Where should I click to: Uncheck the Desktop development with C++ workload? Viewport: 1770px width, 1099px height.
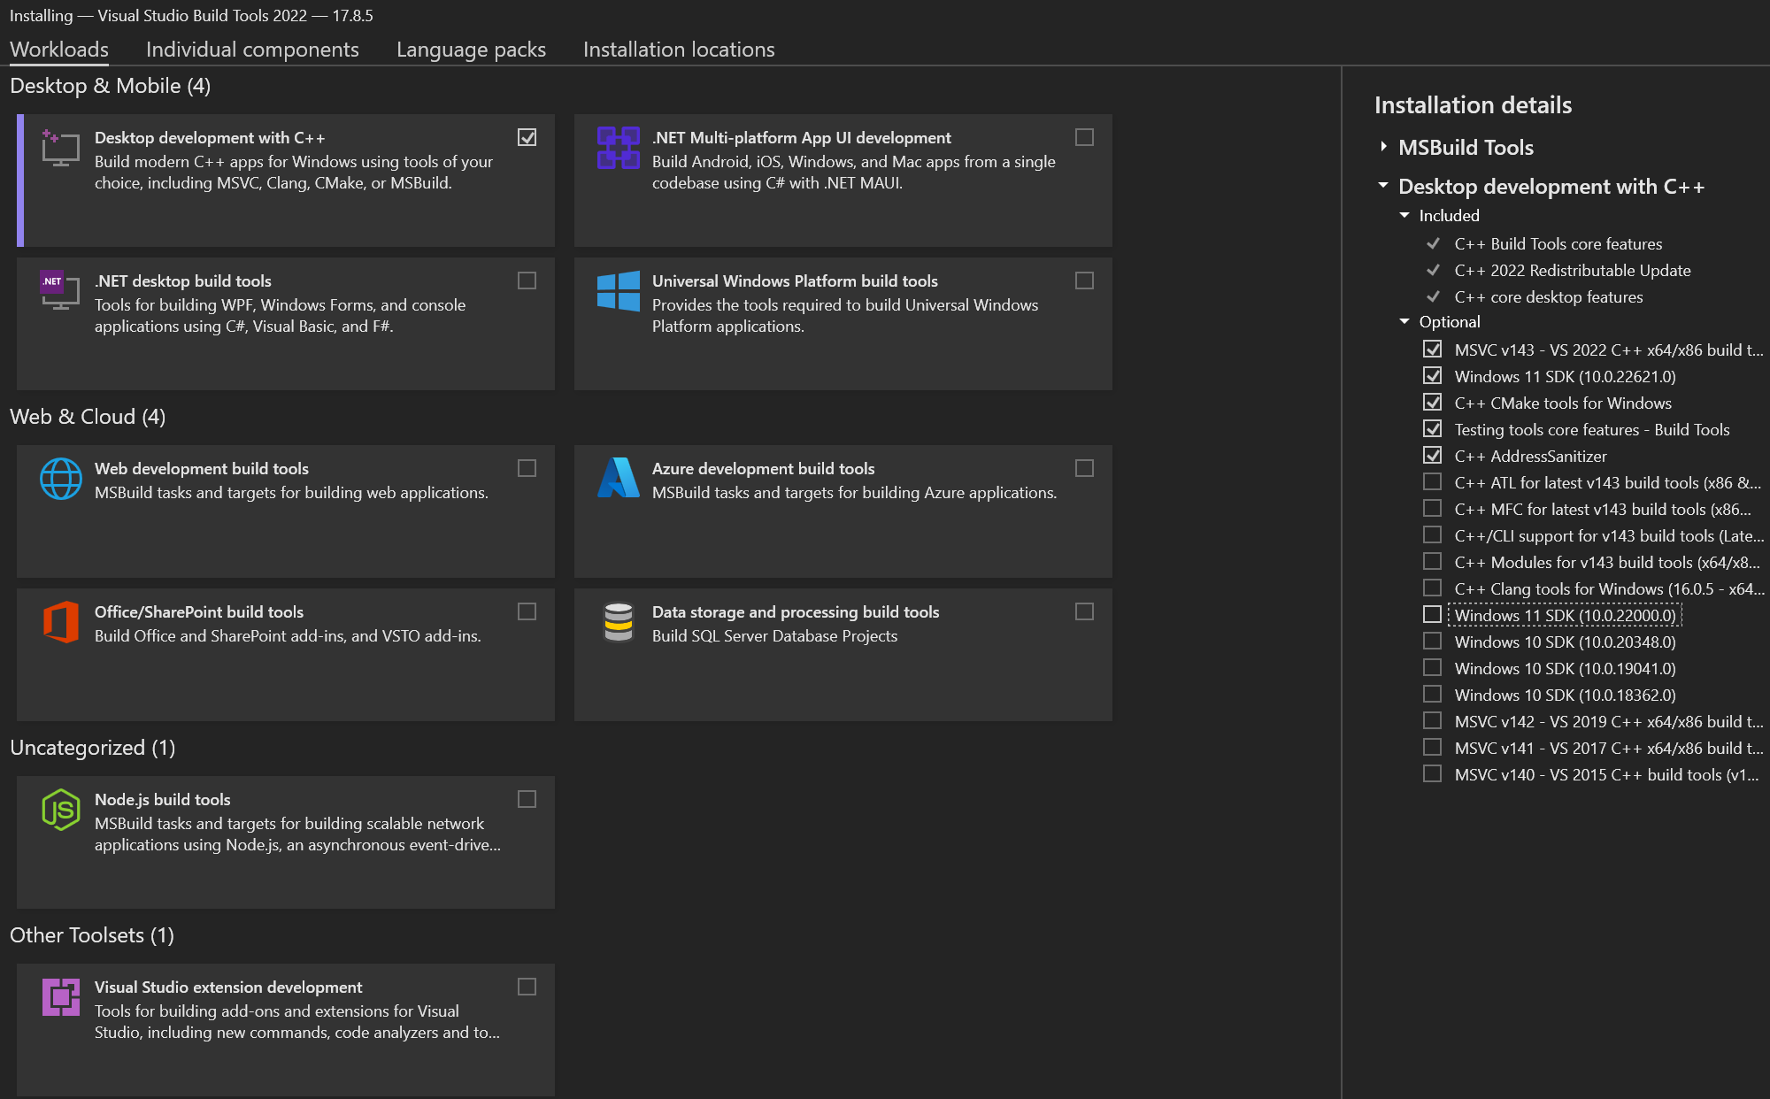click(x=527, y=137)
